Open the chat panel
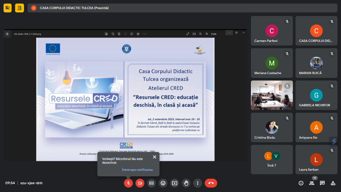The height and width of the screenshot is (192, 341). point(322,183)
